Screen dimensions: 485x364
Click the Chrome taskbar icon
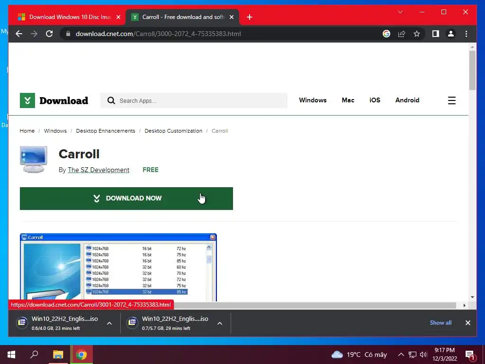(x=81, y=355)
